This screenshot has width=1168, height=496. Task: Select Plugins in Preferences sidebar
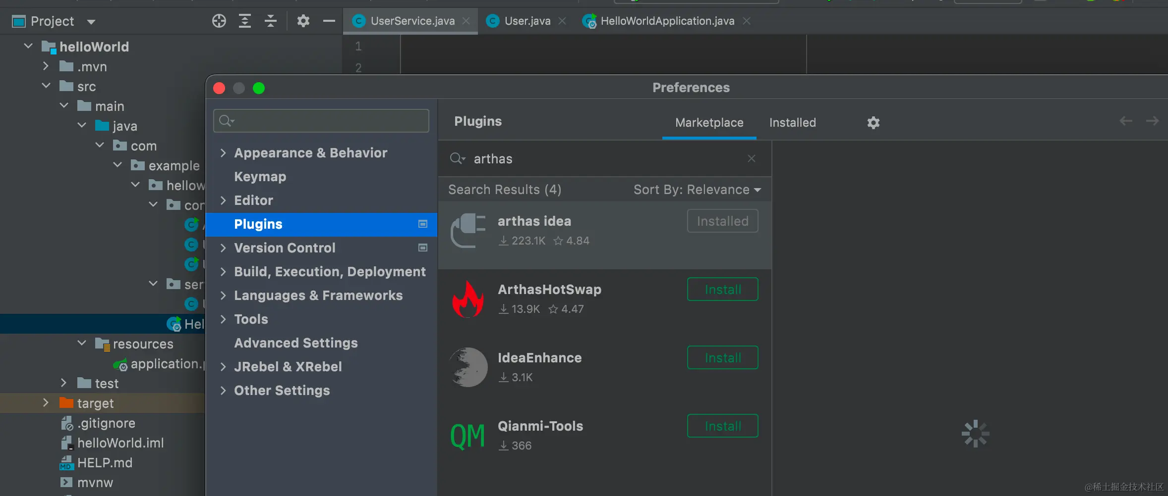coord(321,224)
